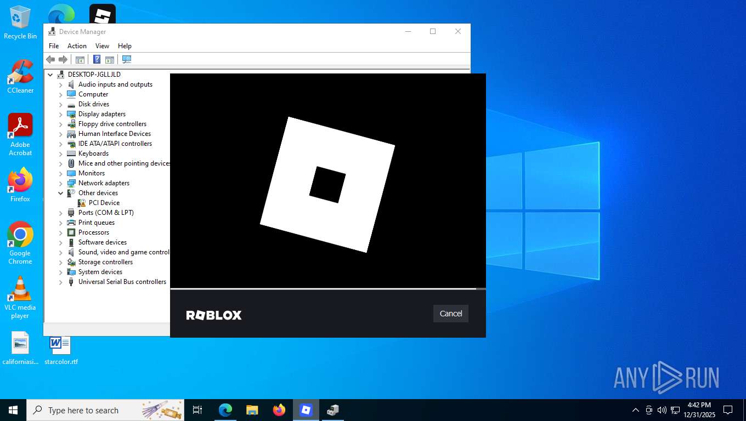Select the CCleaner desktop shortcut
Screen dimensions: 746x421
pyautogui.click(x=20, y=76)
